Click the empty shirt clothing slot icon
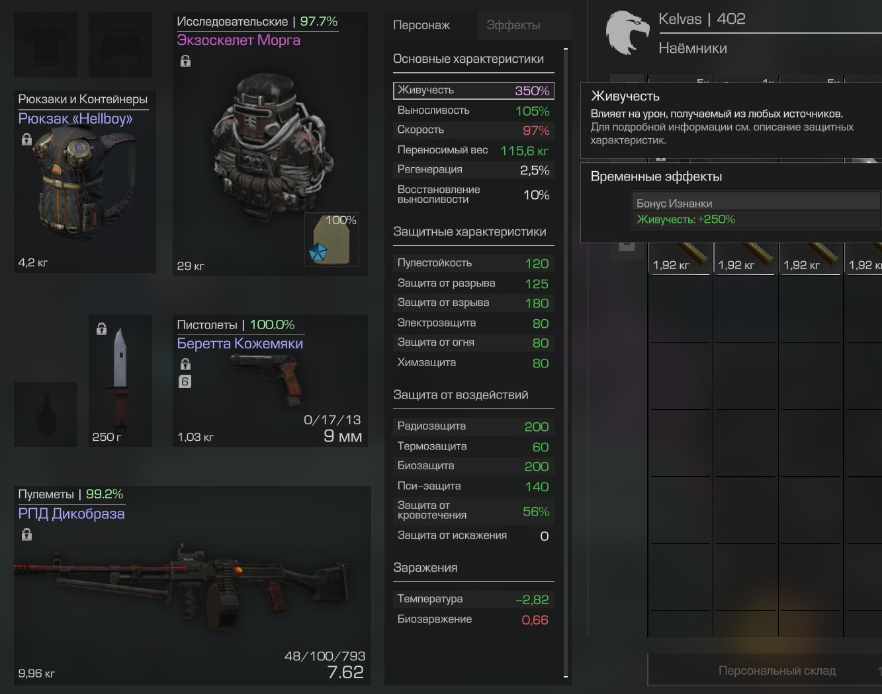Viewport: 882px width, 694px height. point(46,44)
